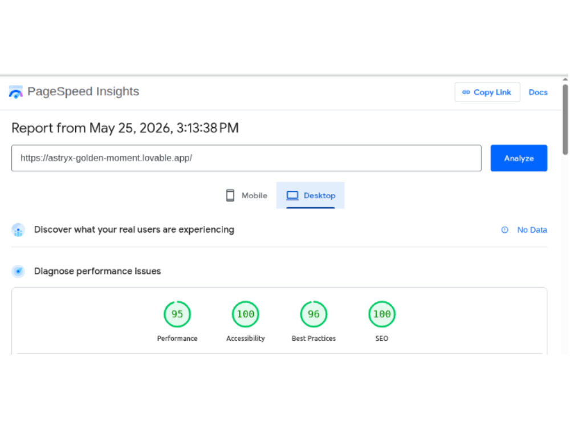Focus the URL input field

pos(246,158)
